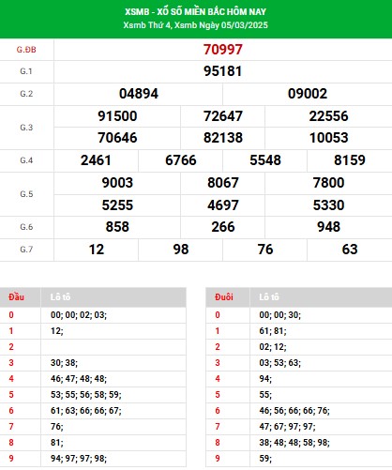Click G.2 result 04894
392x470 pixels.
click(x=139, y=94)
